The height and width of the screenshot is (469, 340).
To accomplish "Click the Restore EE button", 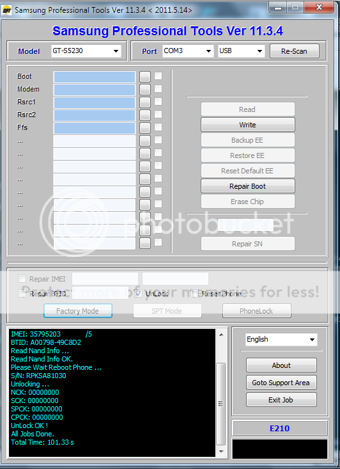I will point(248,155).
